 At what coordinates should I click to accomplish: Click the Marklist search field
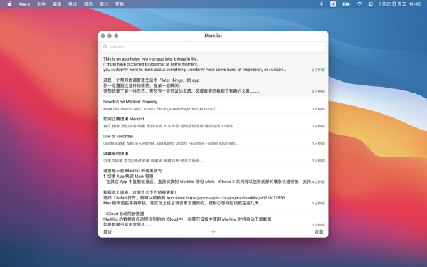[x=213, y=47]
